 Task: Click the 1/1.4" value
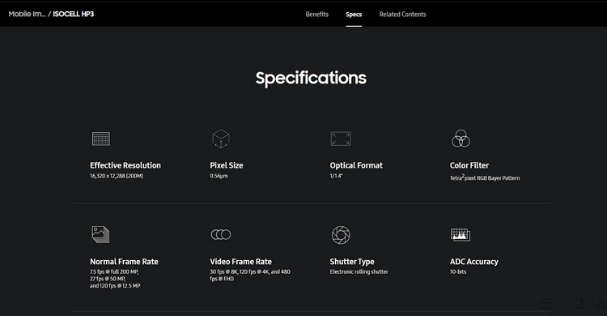336,176
